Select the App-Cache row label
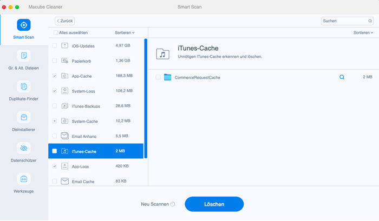Viewport: 379px width, 221px height. point(82,76)
